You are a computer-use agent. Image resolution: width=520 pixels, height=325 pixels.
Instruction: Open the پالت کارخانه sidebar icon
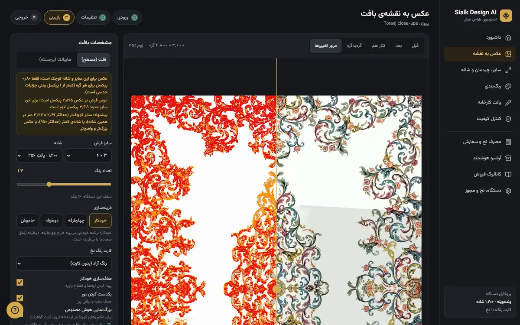[x=508, y=102]
